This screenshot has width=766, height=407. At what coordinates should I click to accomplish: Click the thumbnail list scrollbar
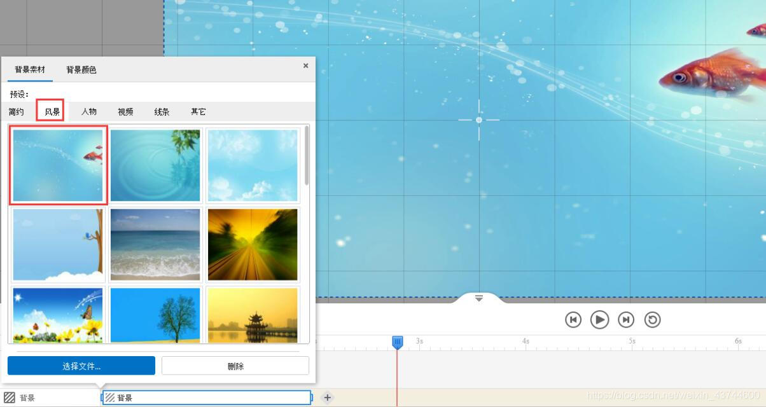click(307, 155)
